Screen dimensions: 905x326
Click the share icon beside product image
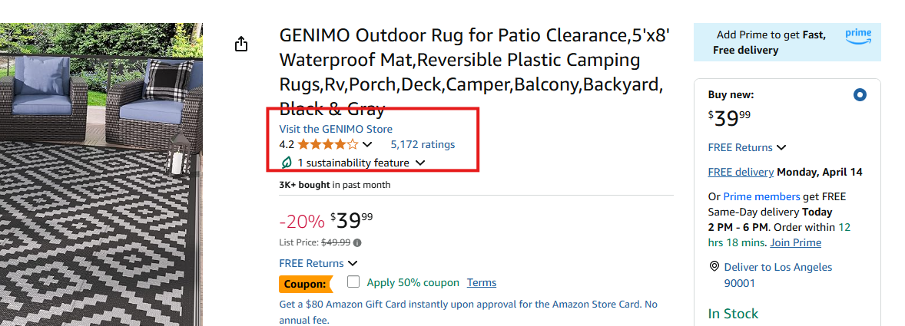pos(241,44)
